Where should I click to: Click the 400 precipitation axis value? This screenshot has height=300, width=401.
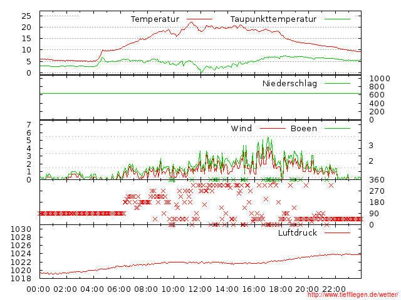(377, 103)
